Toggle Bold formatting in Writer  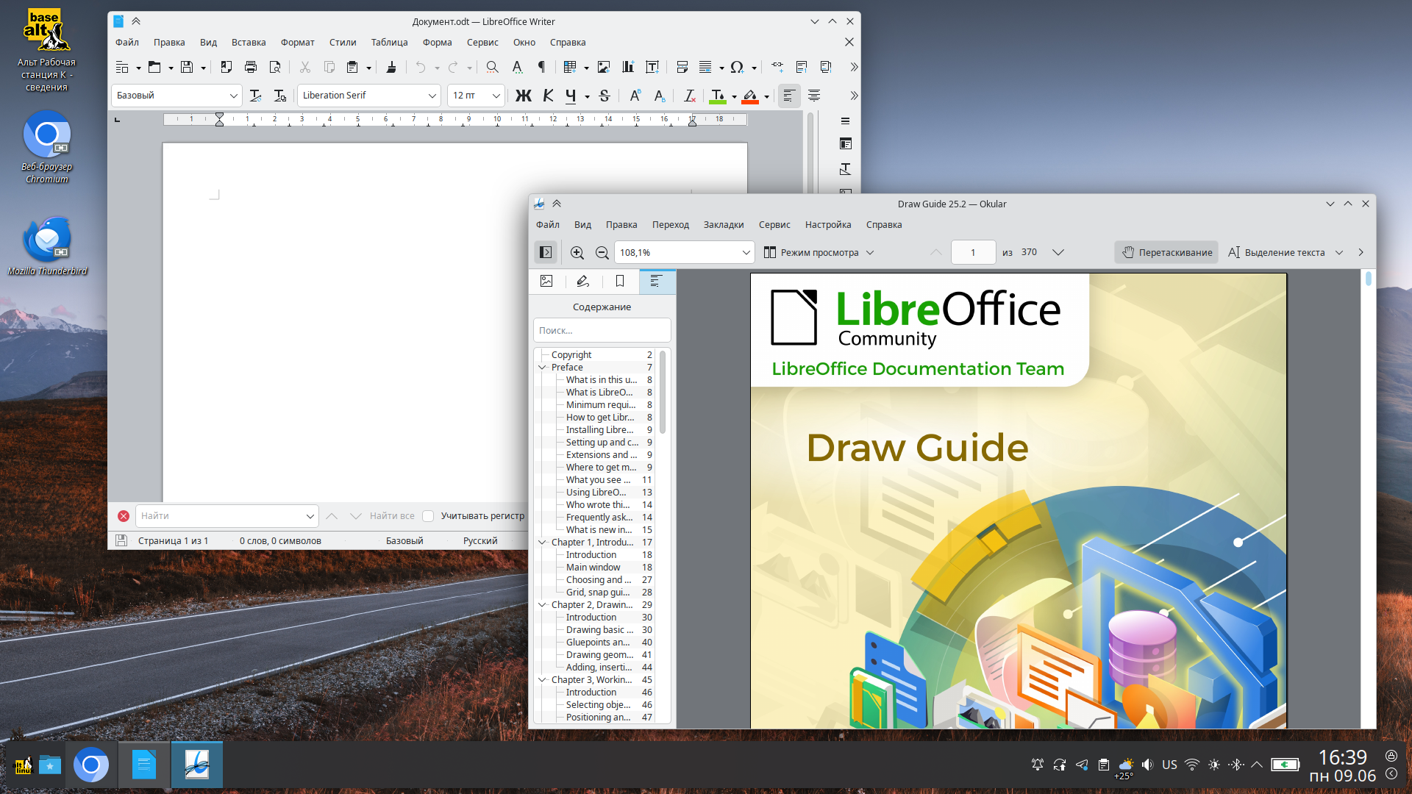524,96
